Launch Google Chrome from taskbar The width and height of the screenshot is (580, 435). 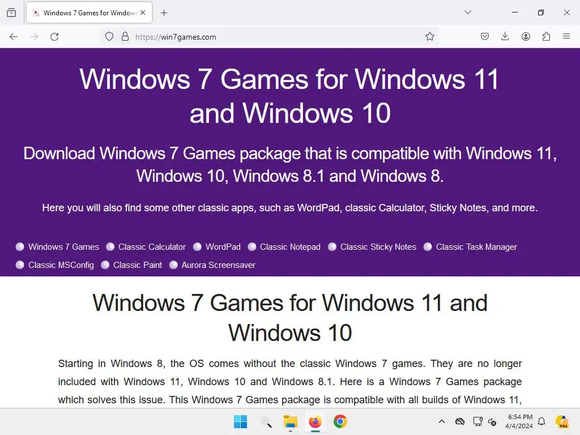340,421
